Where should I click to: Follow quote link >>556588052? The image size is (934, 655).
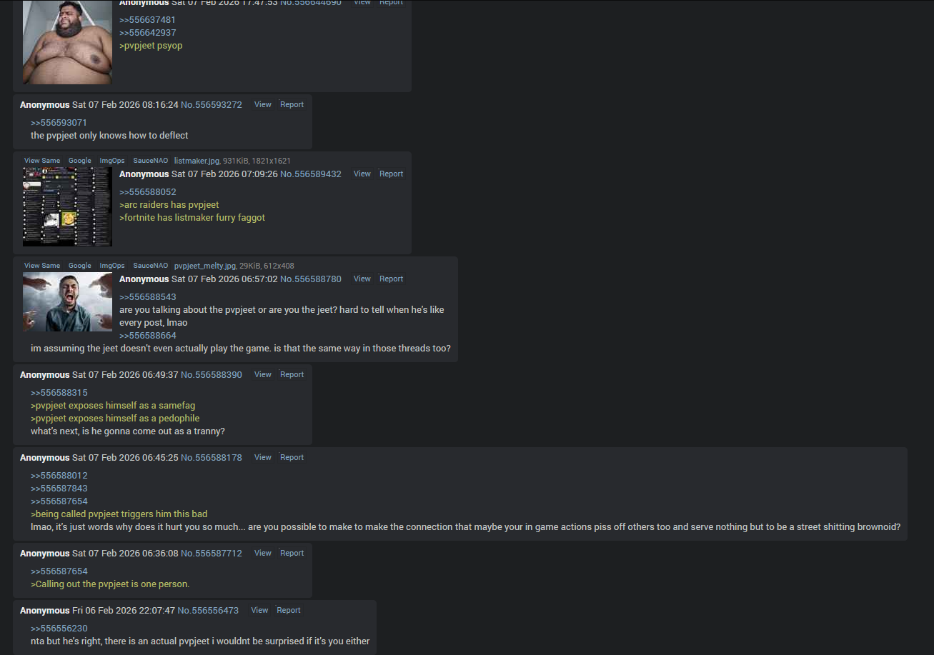click(147, 192)
